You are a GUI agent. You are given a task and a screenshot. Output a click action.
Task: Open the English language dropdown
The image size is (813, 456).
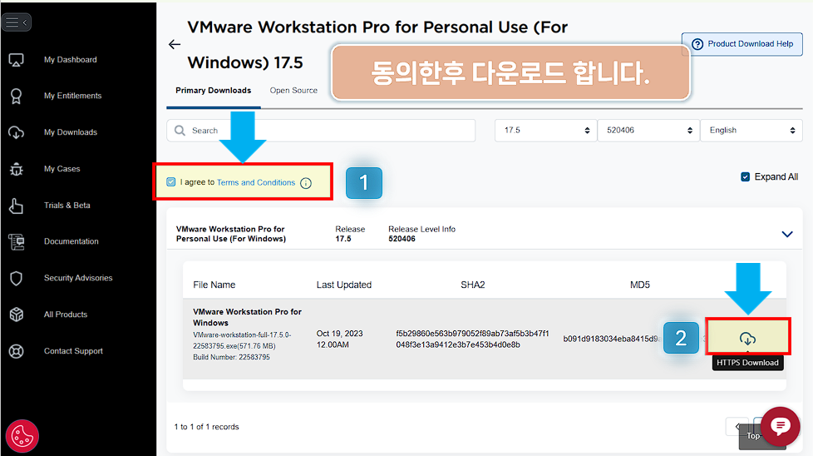click(751, 130)
